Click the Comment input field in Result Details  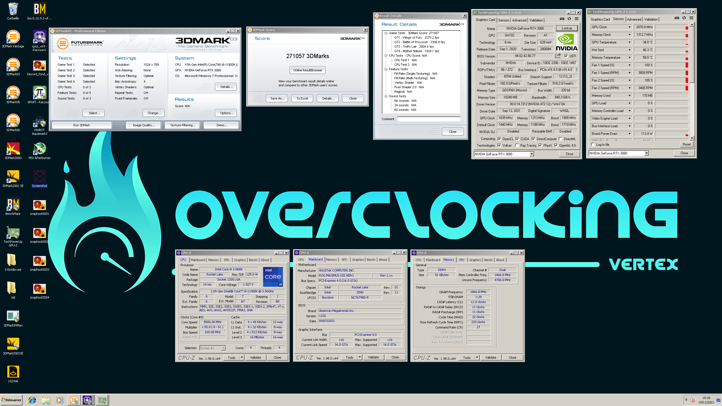pos(429,119)
